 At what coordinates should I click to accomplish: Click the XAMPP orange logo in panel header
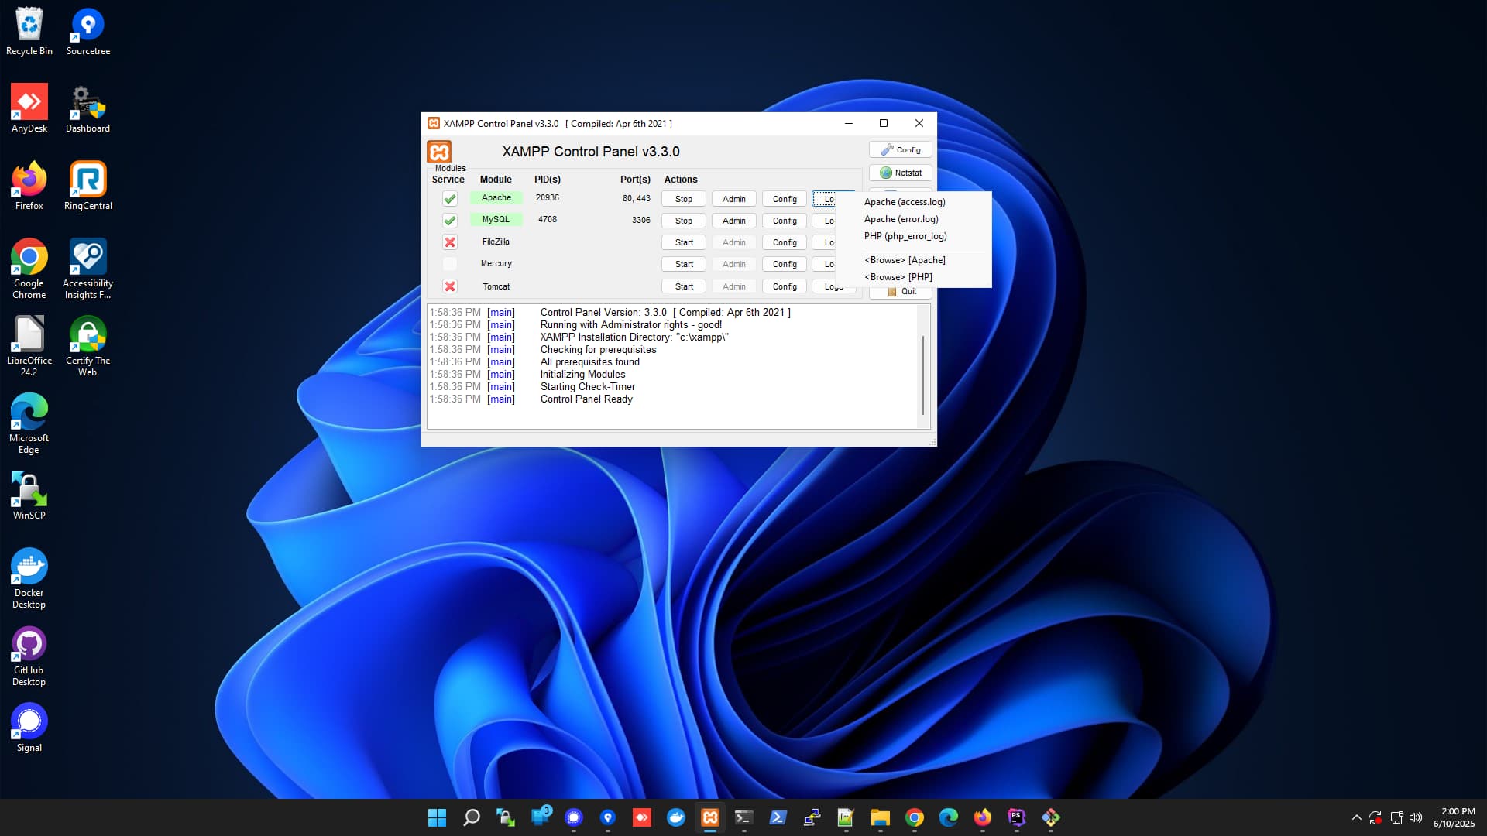pos(439,151)
